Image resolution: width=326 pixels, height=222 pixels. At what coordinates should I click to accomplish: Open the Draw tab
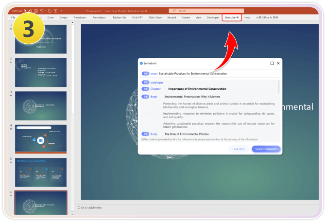pyautogui.click(x=51, y=17)
